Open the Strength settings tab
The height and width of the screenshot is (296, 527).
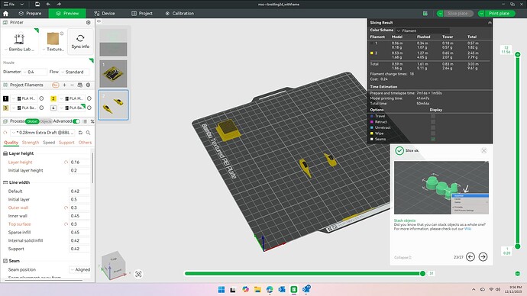coord(31,143)
